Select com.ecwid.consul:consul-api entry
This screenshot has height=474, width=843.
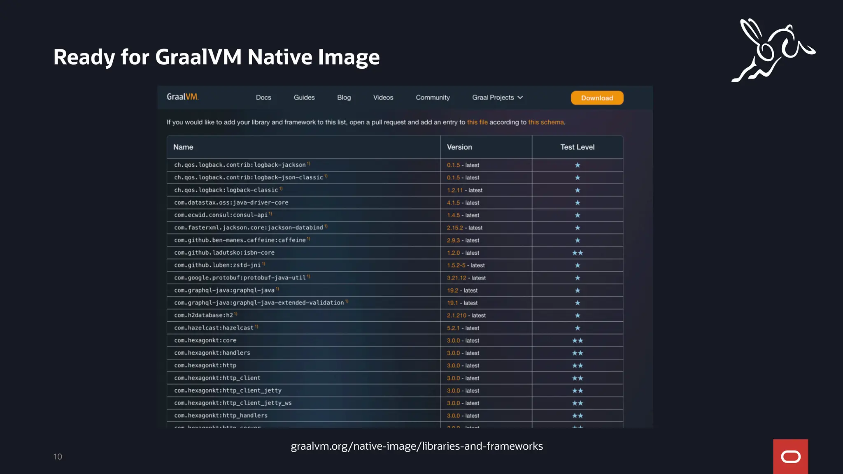tap(221, 215)
